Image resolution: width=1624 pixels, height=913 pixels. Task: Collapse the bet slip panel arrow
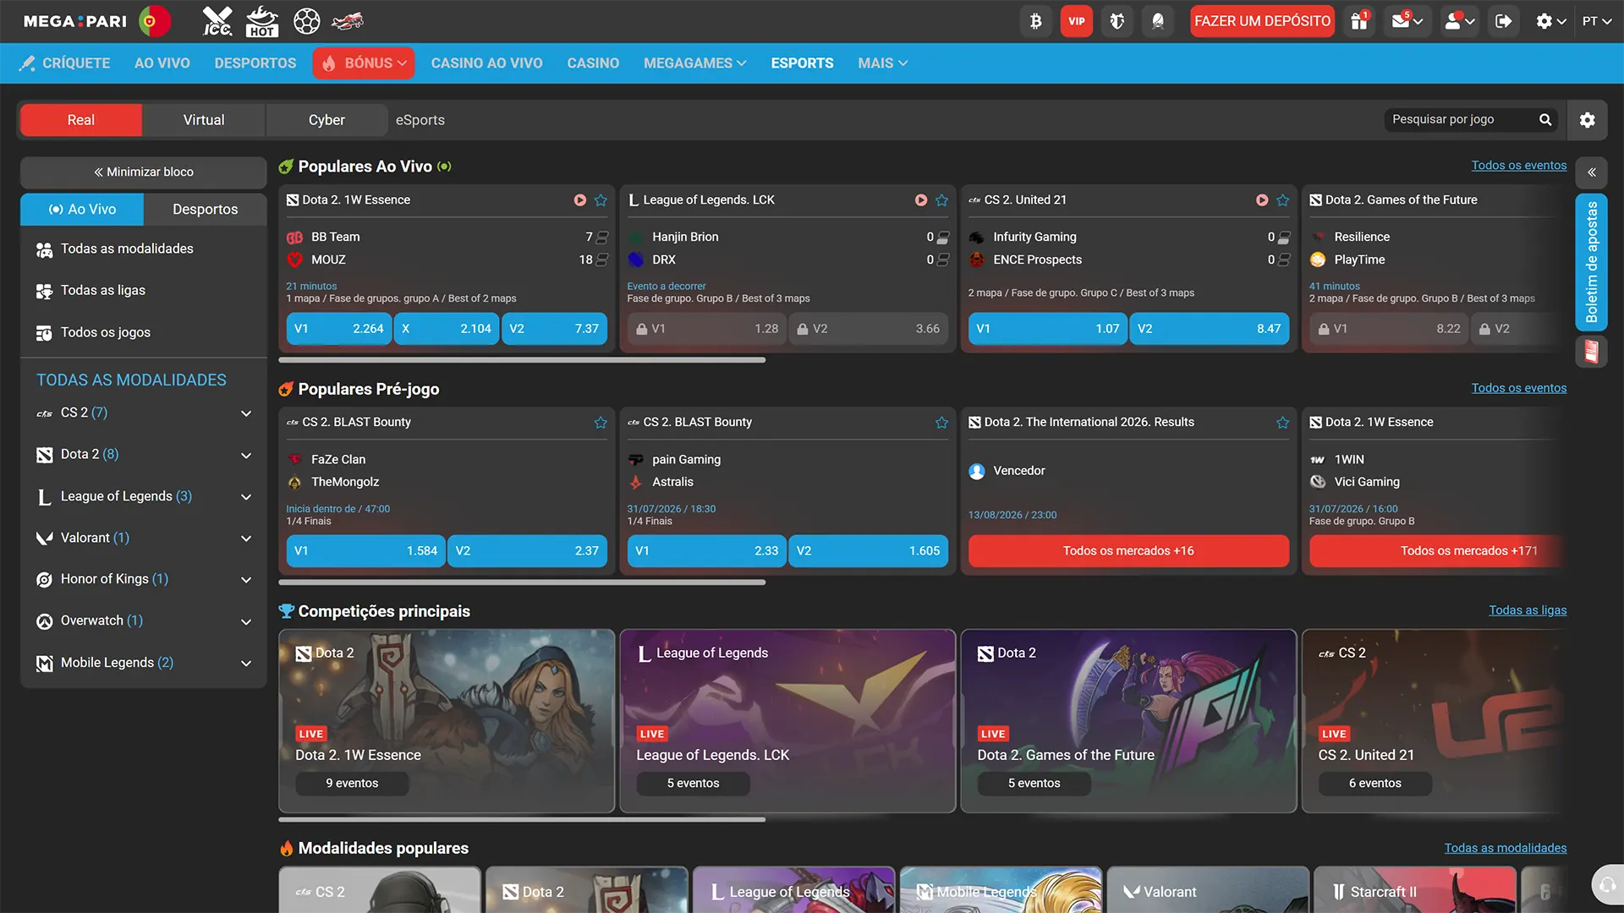1591,172
